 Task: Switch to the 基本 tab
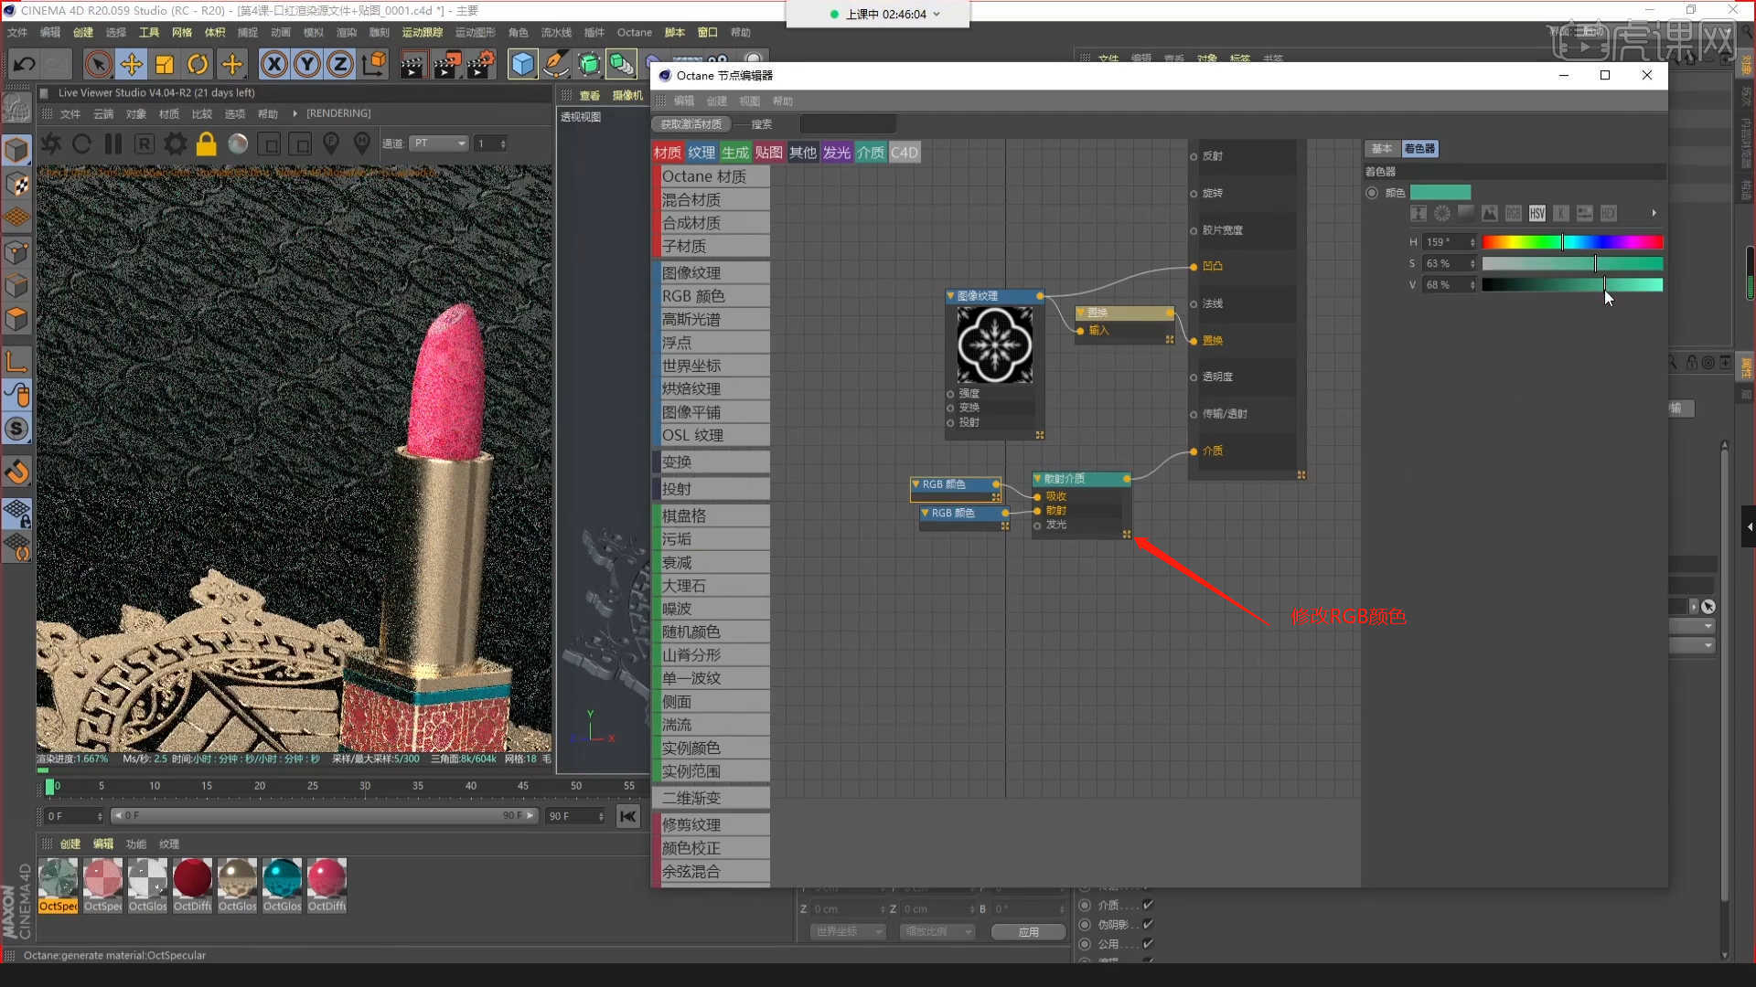pos(1381,149)
